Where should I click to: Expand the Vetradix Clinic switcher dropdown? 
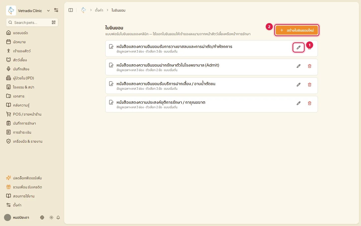point(48,11)
